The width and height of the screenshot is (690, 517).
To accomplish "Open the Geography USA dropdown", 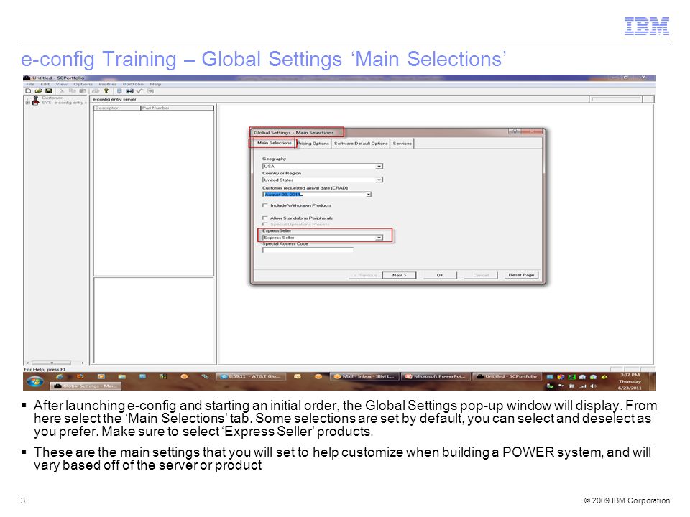I will [379, 166].
